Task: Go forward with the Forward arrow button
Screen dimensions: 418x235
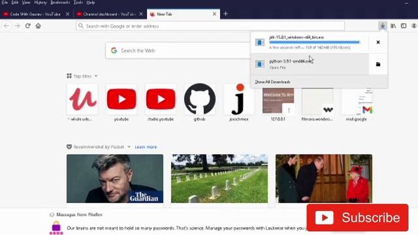Action: pyautogui.click(x=18, y=26)
